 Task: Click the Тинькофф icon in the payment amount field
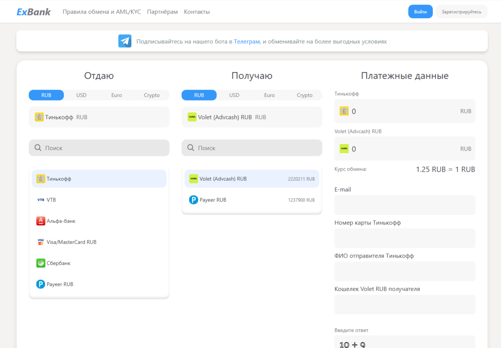[344, 111]
